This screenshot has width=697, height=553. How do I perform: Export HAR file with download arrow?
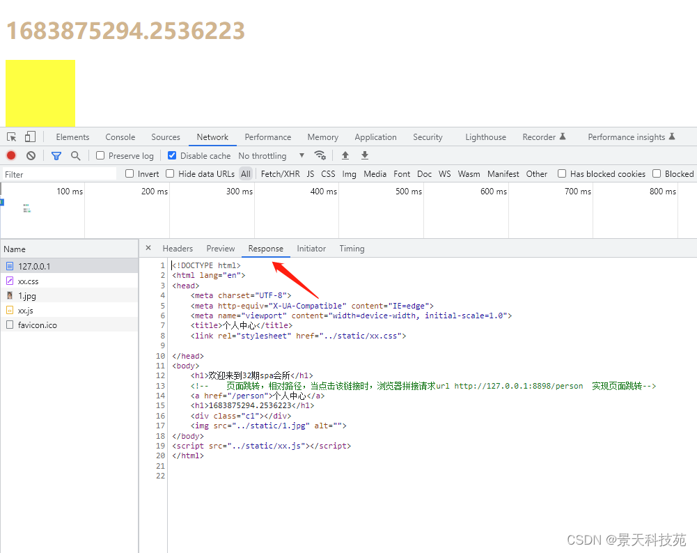(364, 155)
